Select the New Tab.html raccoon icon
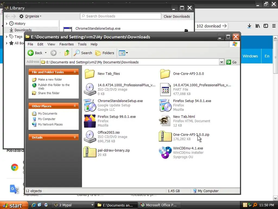The width and height of the screenshot is (278, 209). pyautogui.click(x=165, y=121)
